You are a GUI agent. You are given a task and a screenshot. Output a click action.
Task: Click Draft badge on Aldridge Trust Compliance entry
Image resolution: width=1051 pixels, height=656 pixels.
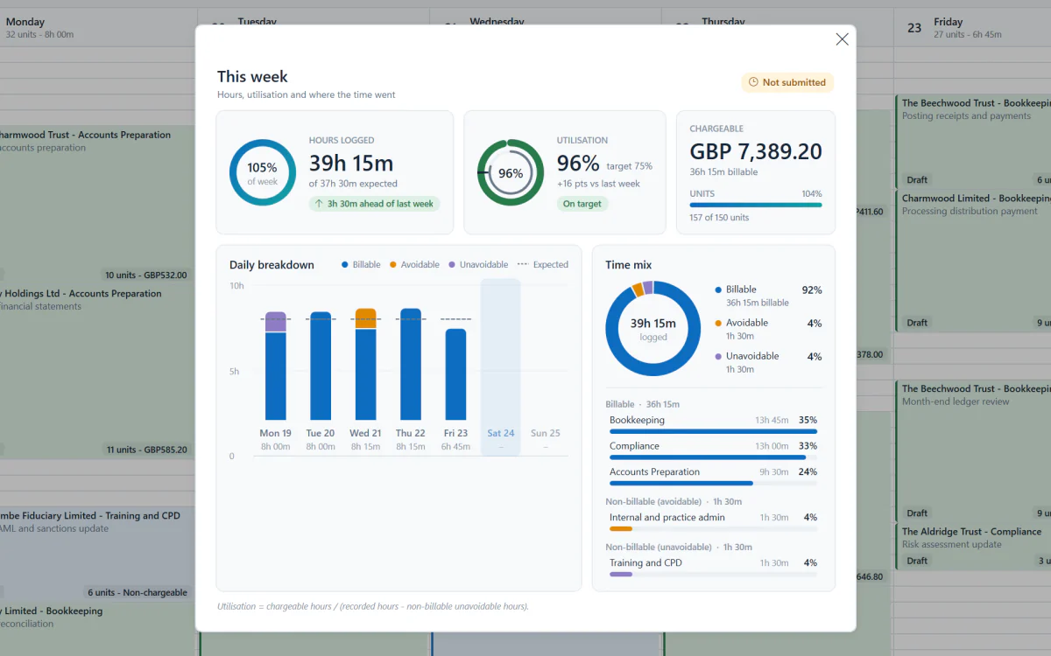click(x=917, y=561)
